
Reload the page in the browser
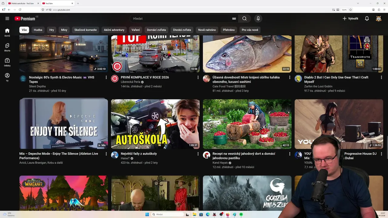coord(20,10)
